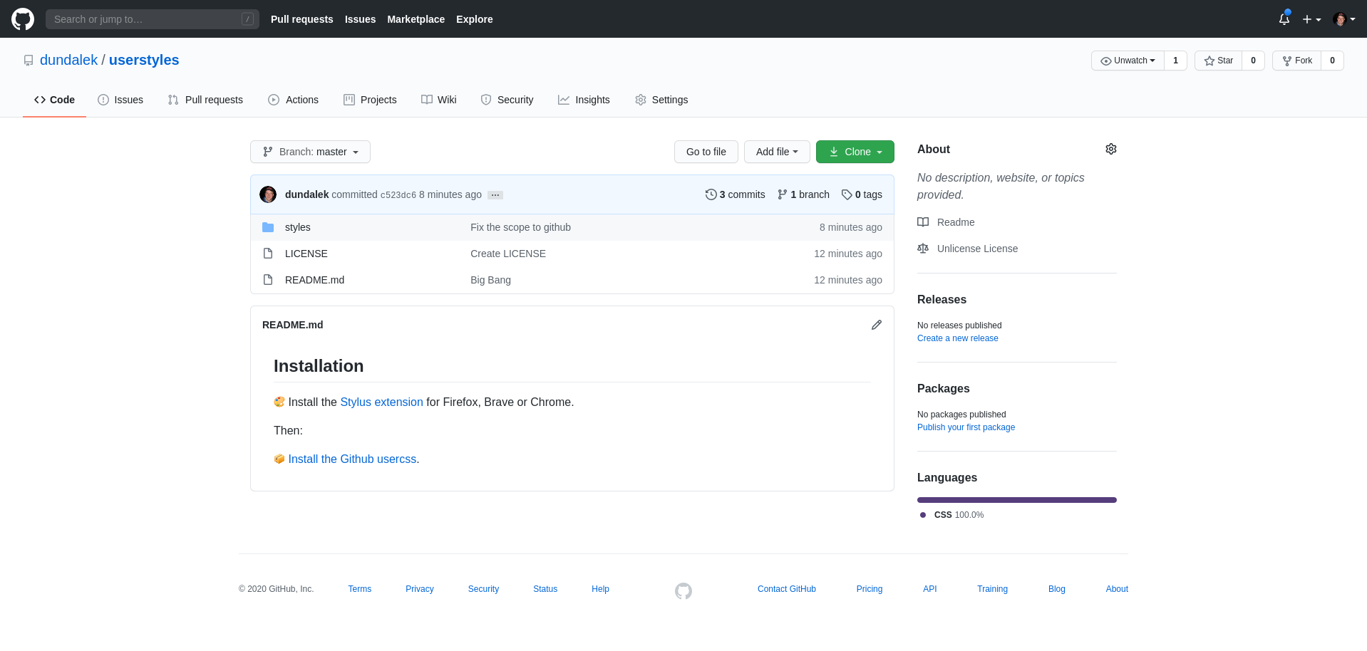Viewport: 1367px width, 651px height.
Task: Click the footer GitHub mark icon
Action: (x=683, y=591)
